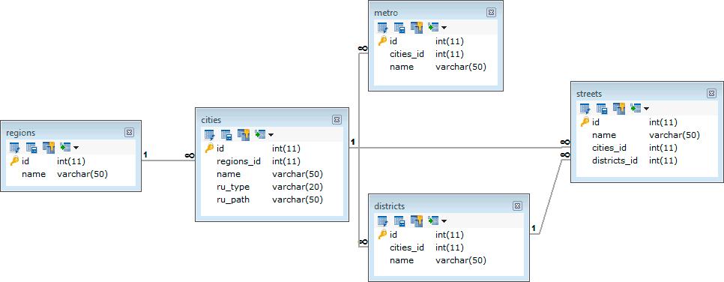Image resolution: width=724 pixels, height=282 pixels.
Task: Click the green-arrow table icon in regions
Action: click(x=65, y=148)
